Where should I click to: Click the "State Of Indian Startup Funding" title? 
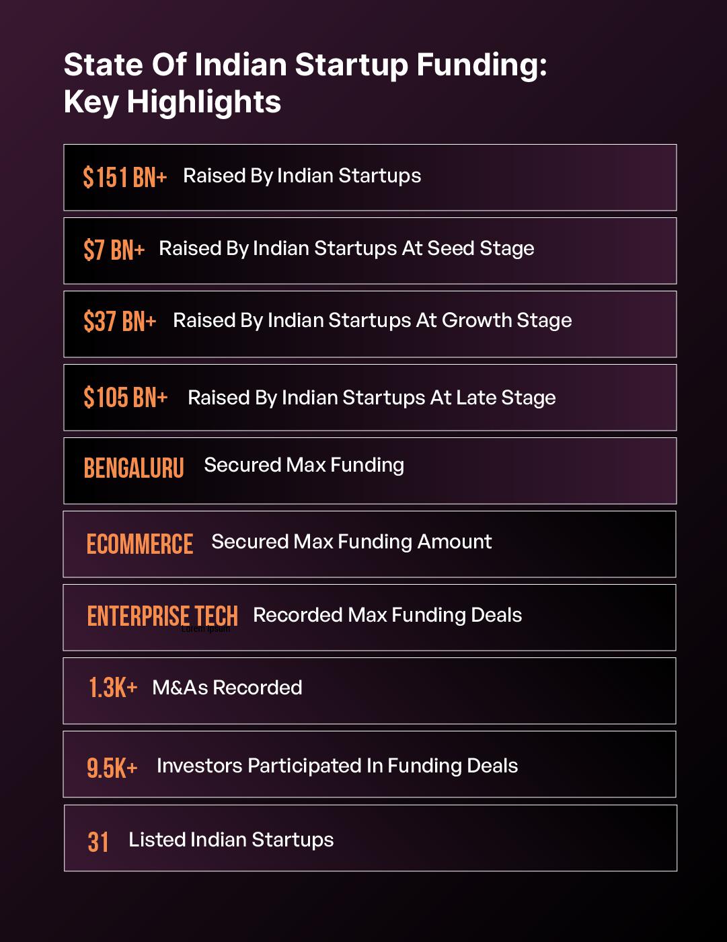point(305,66)
